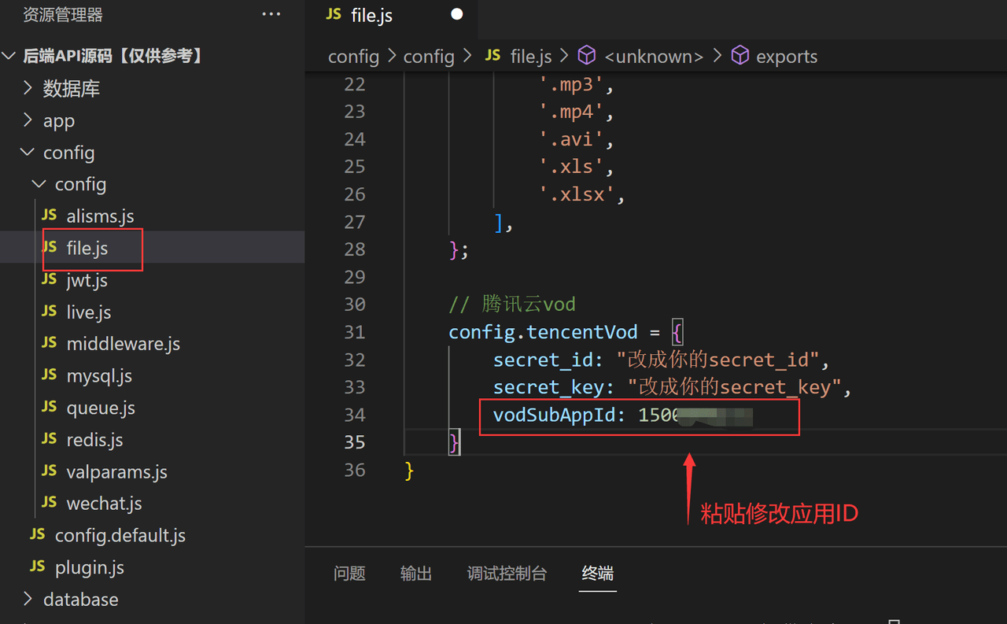This screenshot has height=624, width=1007.
Task: Click the closing brace on line 35
Action: (454, 442)
